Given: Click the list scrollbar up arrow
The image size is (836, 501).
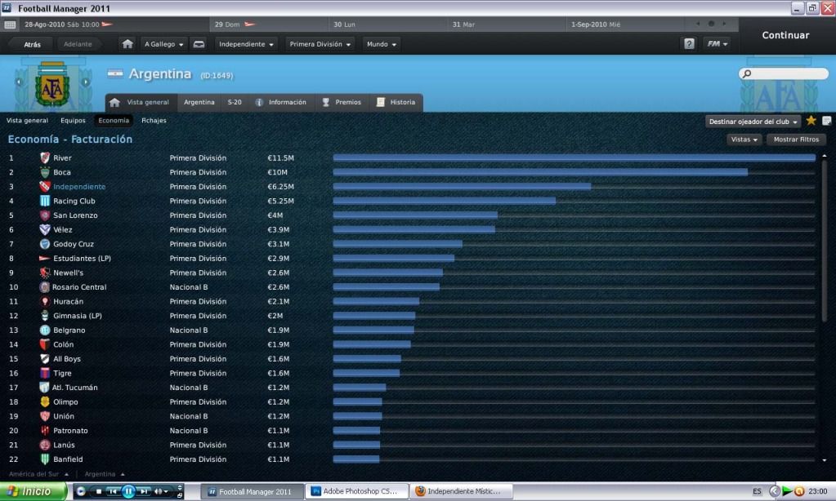Looking at the screenshot, I should point(825,156).
